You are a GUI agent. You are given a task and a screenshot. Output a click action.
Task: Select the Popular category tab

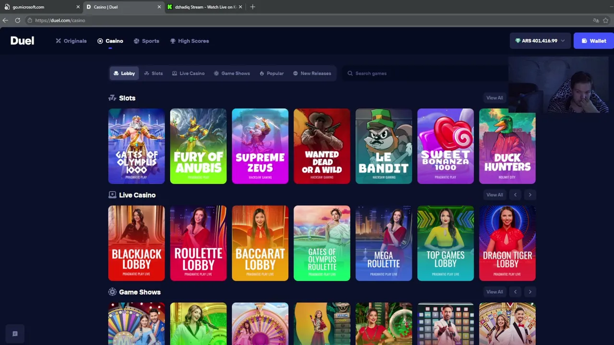[x=272, y=73]
